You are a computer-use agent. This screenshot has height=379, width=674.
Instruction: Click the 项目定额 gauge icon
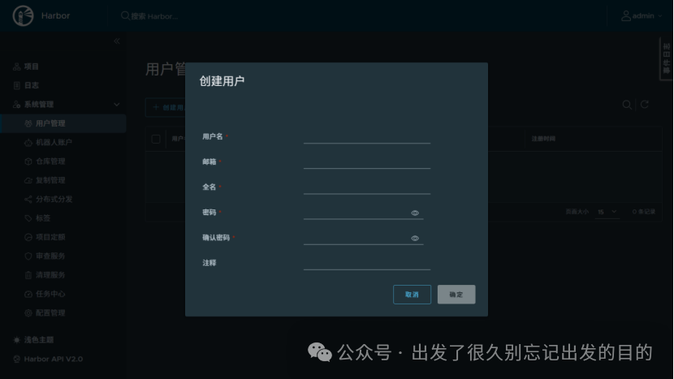click(28, 237)
